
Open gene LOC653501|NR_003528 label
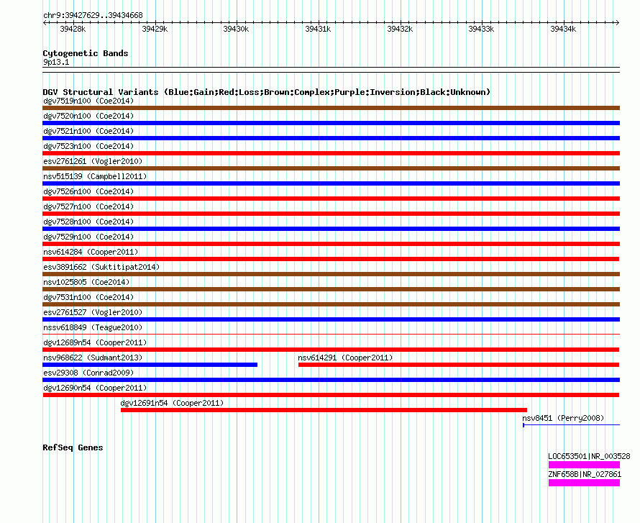coord(590,456)
